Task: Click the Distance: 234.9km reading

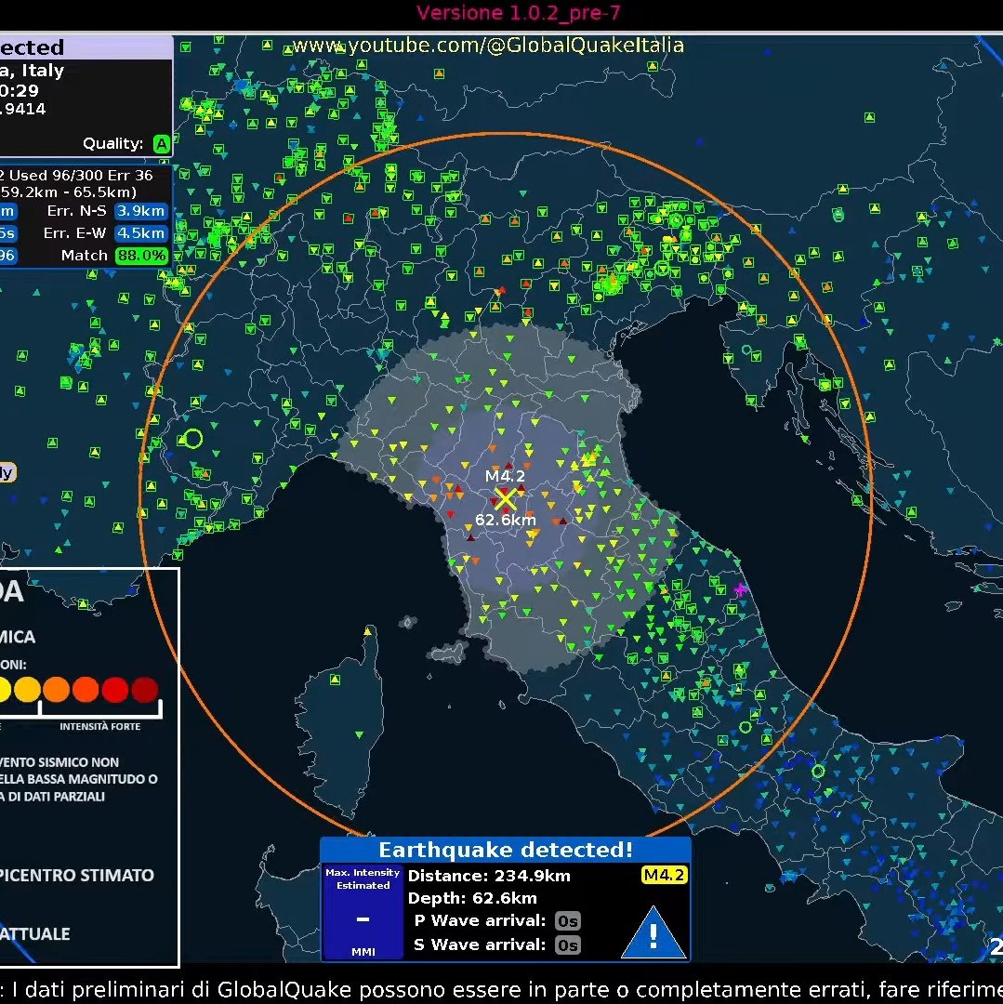Action: (x=489, y=876)
